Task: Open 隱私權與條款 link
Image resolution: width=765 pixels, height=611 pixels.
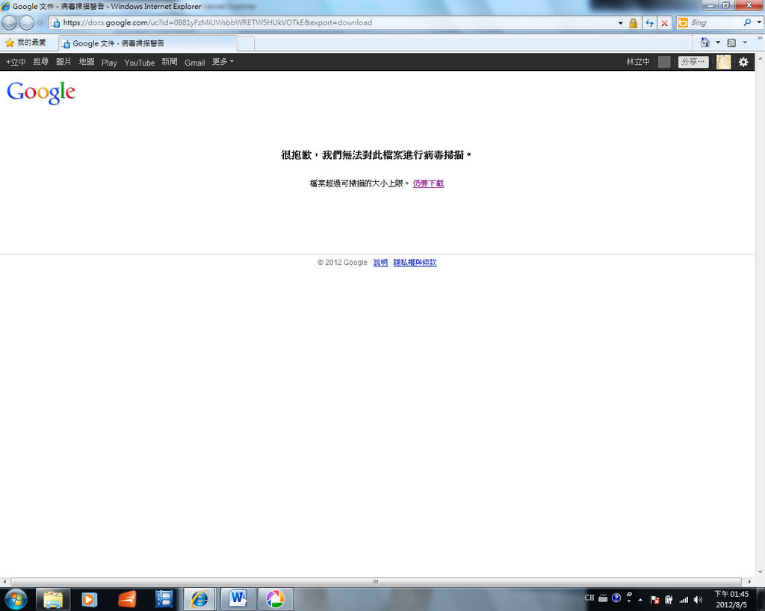Action: pos(415,262)
